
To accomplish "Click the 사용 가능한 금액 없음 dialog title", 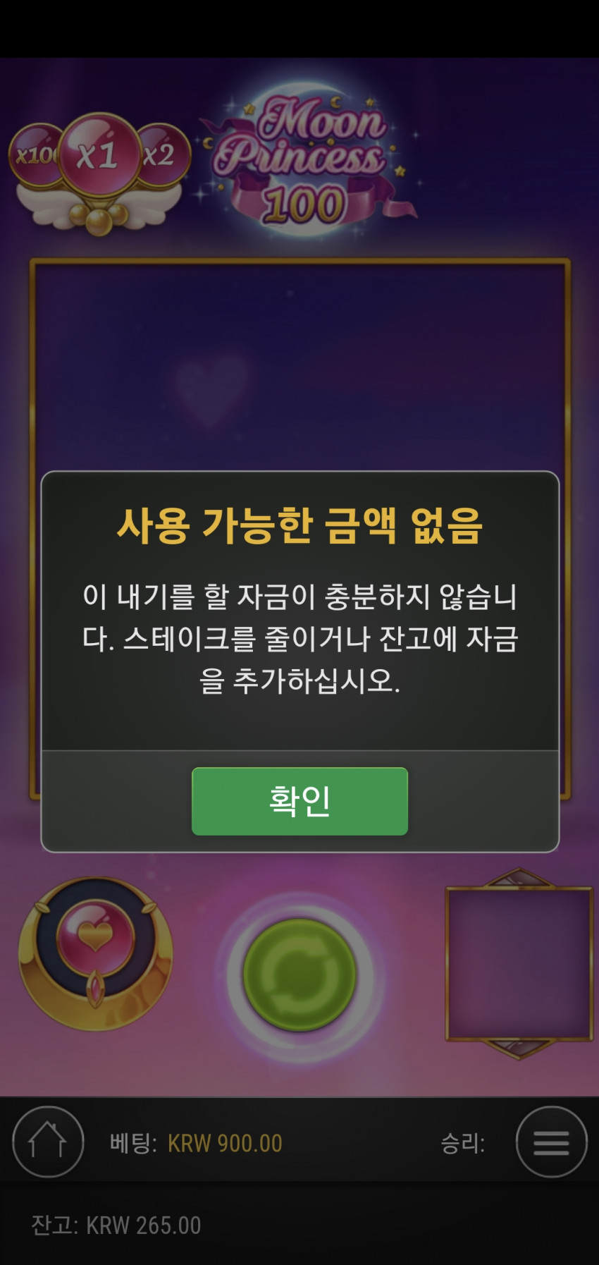I will 299,526.
